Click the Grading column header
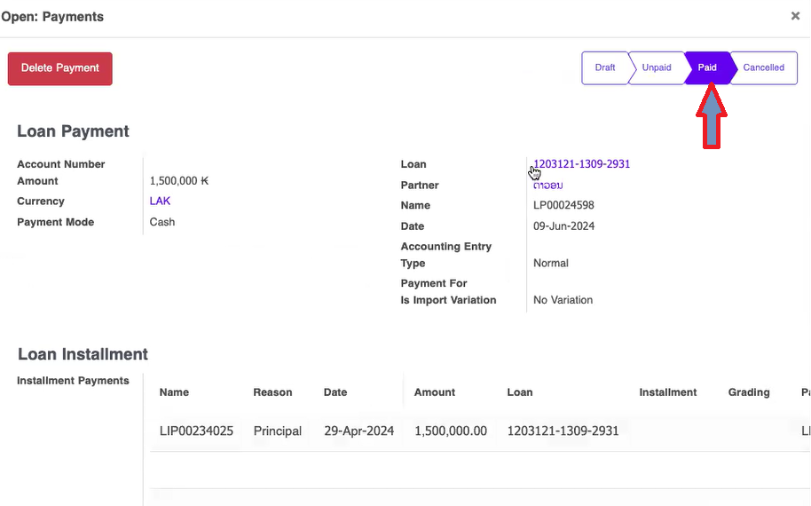Viewport: 811px width, 506px height. [x=749, y=392]
